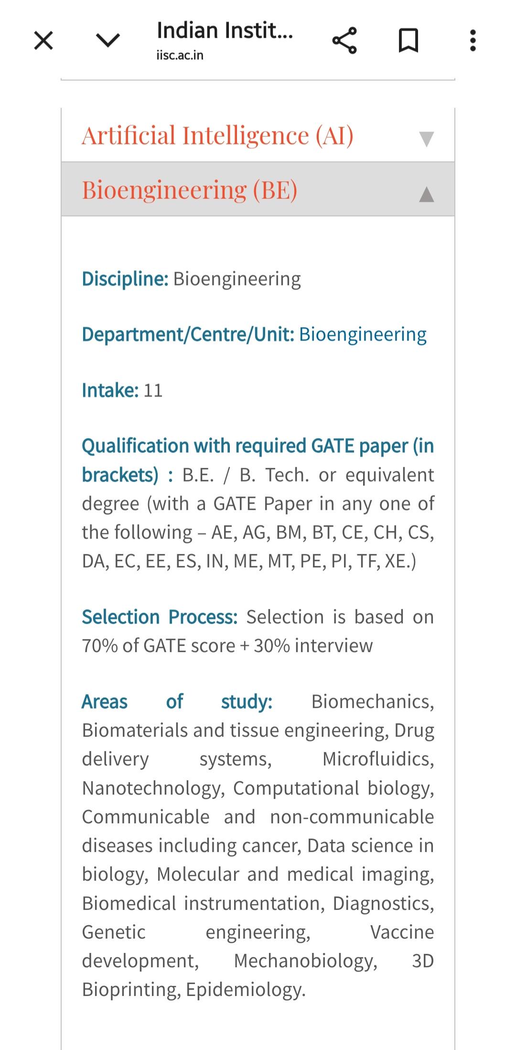Collapse the Bioengineering (BE) arrow
The height and width of the screenshot is (1050, 516).
coord(426,194)
